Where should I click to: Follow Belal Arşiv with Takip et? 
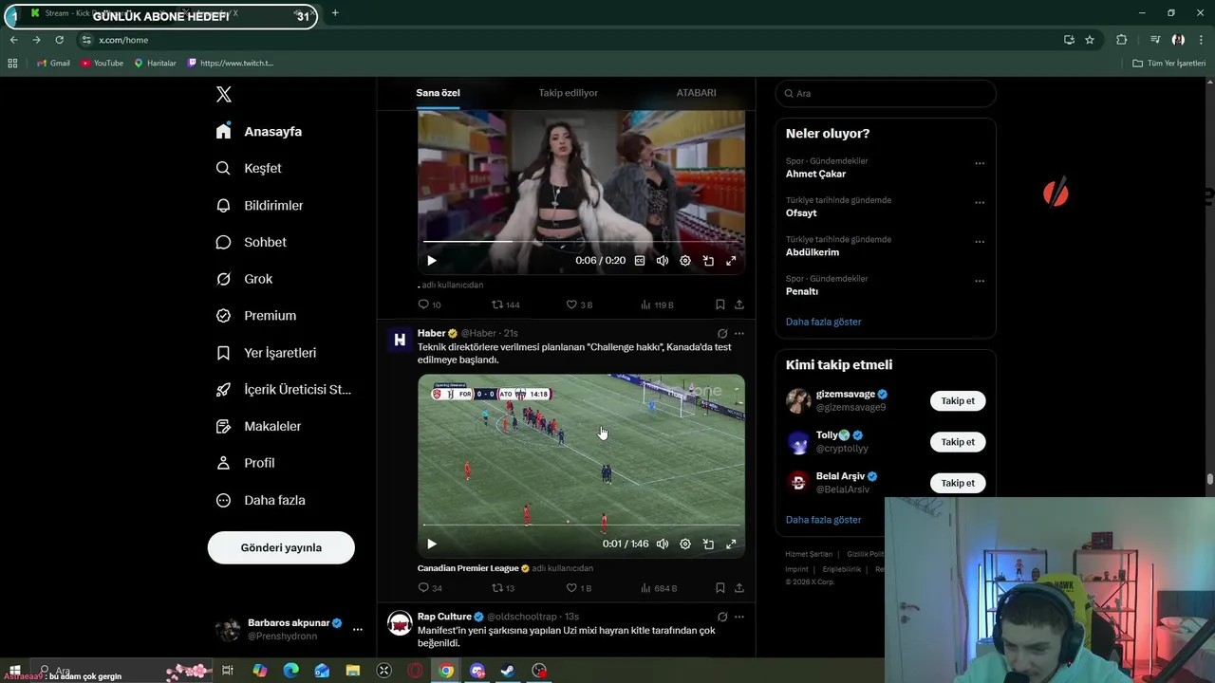pyautogui.click(x=958, y=483)
